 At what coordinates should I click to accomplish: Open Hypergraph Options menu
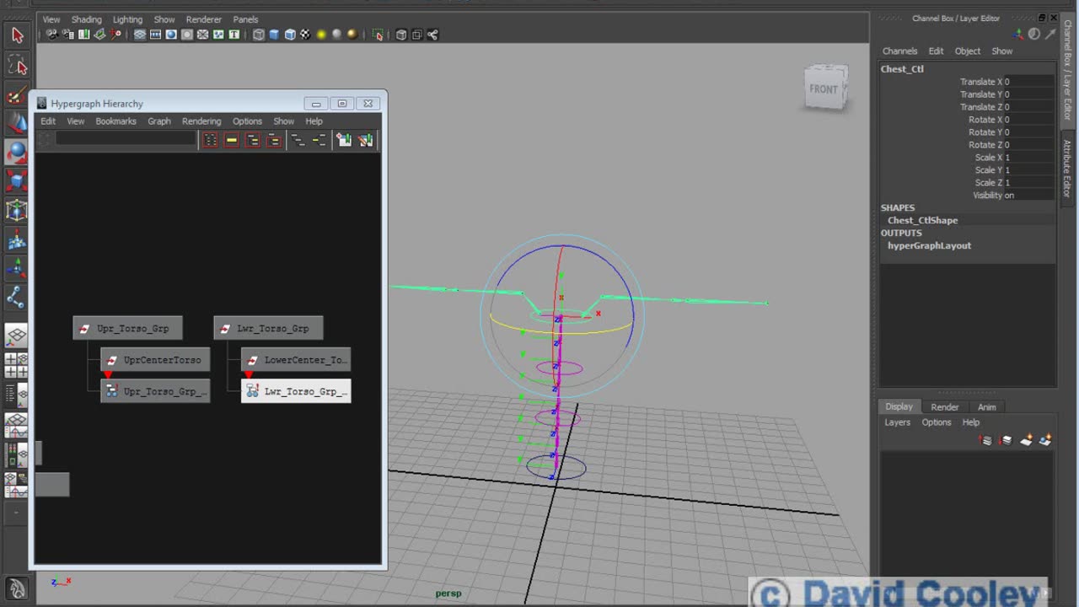coord(247,121)
